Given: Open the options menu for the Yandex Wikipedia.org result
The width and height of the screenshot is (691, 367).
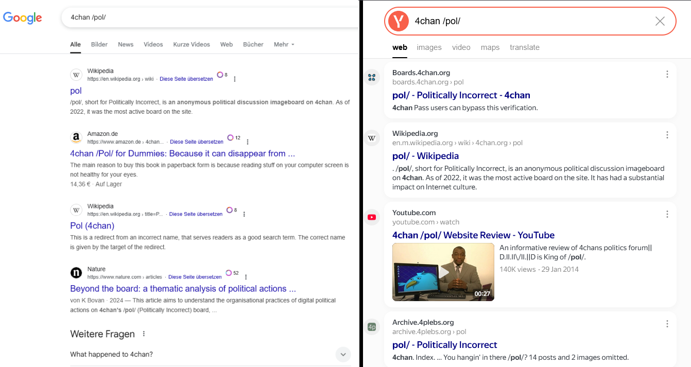Looking at the screenshot, I should pos(667,135).
